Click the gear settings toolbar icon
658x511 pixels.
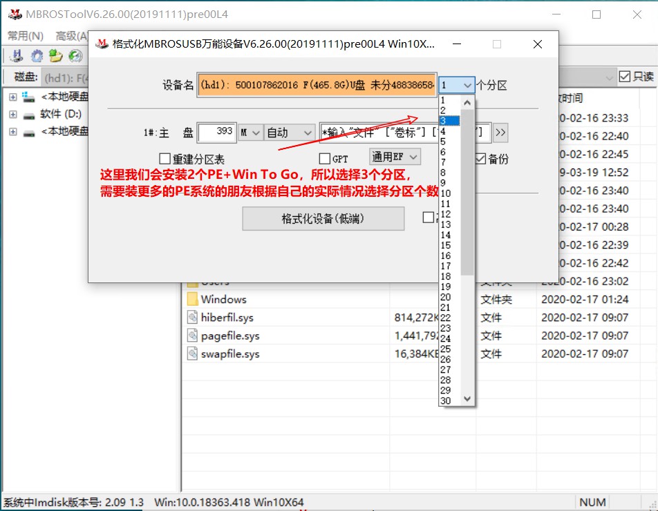tap(37, 57)
